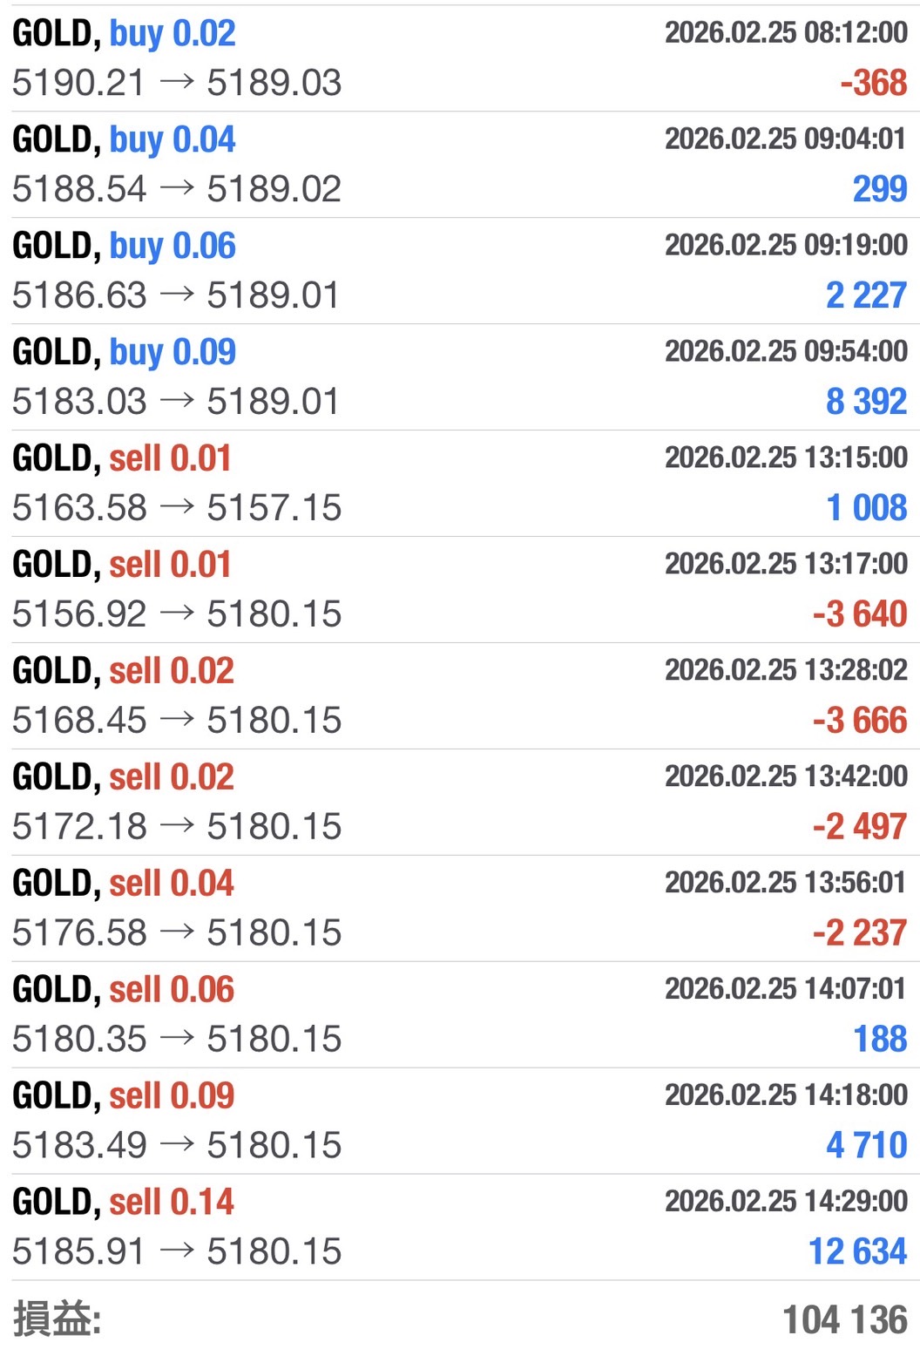Tap the GOLD buy 0.06 trade title
920x1349 pixels.
[x=124, y=247]
